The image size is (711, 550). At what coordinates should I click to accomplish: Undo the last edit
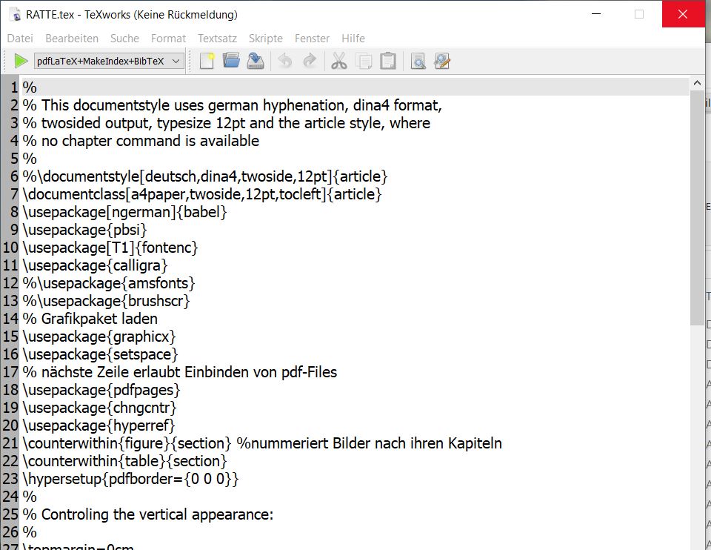tap(285, 61)
